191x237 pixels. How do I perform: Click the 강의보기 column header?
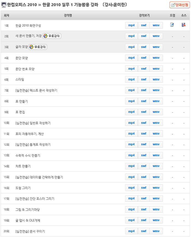pos(144,15)
